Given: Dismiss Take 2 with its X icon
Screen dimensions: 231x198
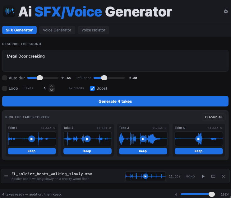Looking at the screenshot, I should [x=110, y=128].
